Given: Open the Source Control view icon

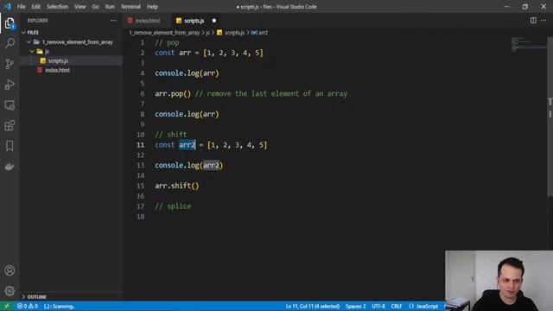Looking at the screenshot, I should [x=10, y=64].
